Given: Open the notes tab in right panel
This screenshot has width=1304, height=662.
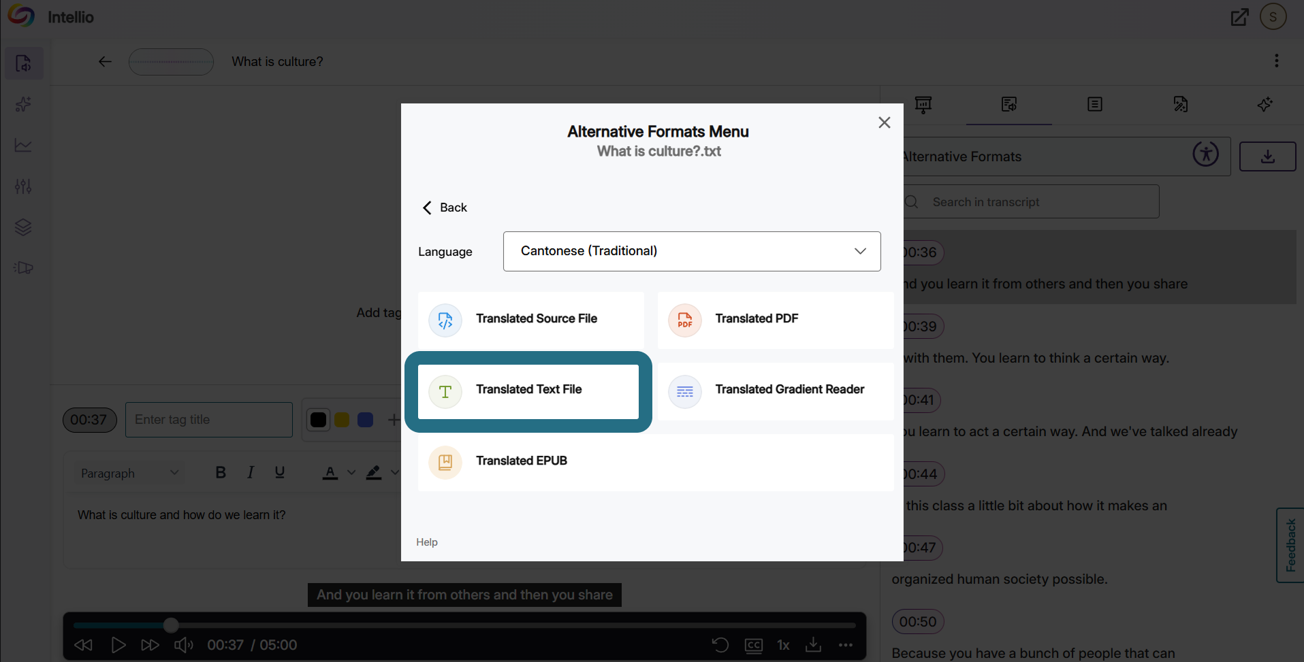Looking at the screenshot, I should tap(1094, 104).
